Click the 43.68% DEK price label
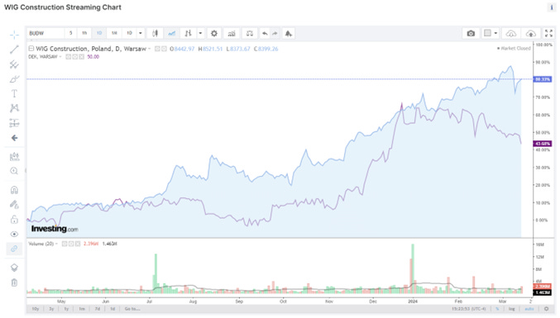Viewport: 560px width, 318px height. click(542, 144)
